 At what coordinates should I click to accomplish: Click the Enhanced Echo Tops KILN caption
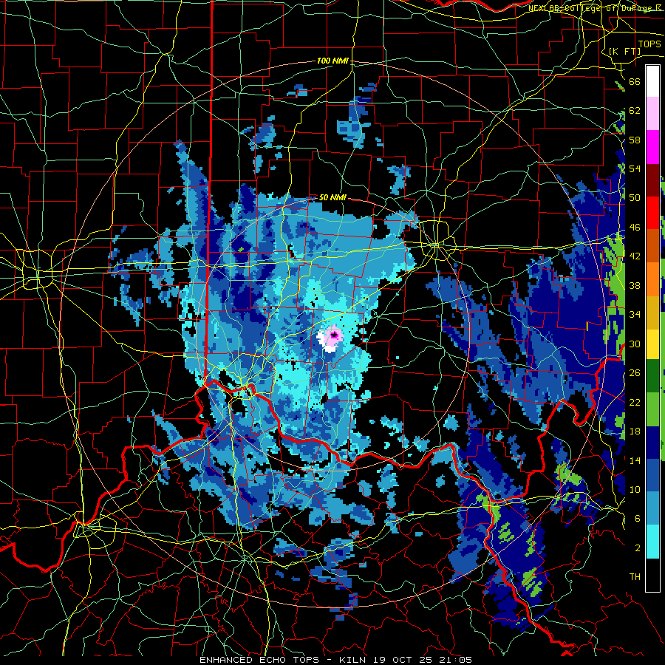point(335,660)
